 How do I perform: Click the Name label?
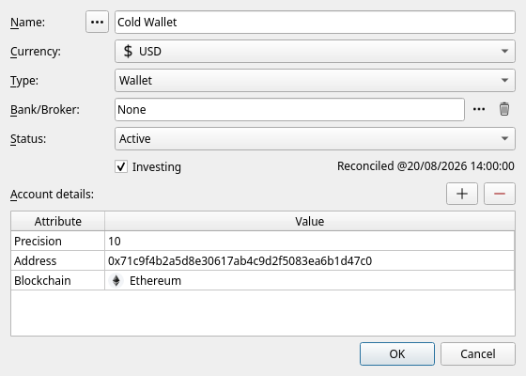[x=27, y=23]
